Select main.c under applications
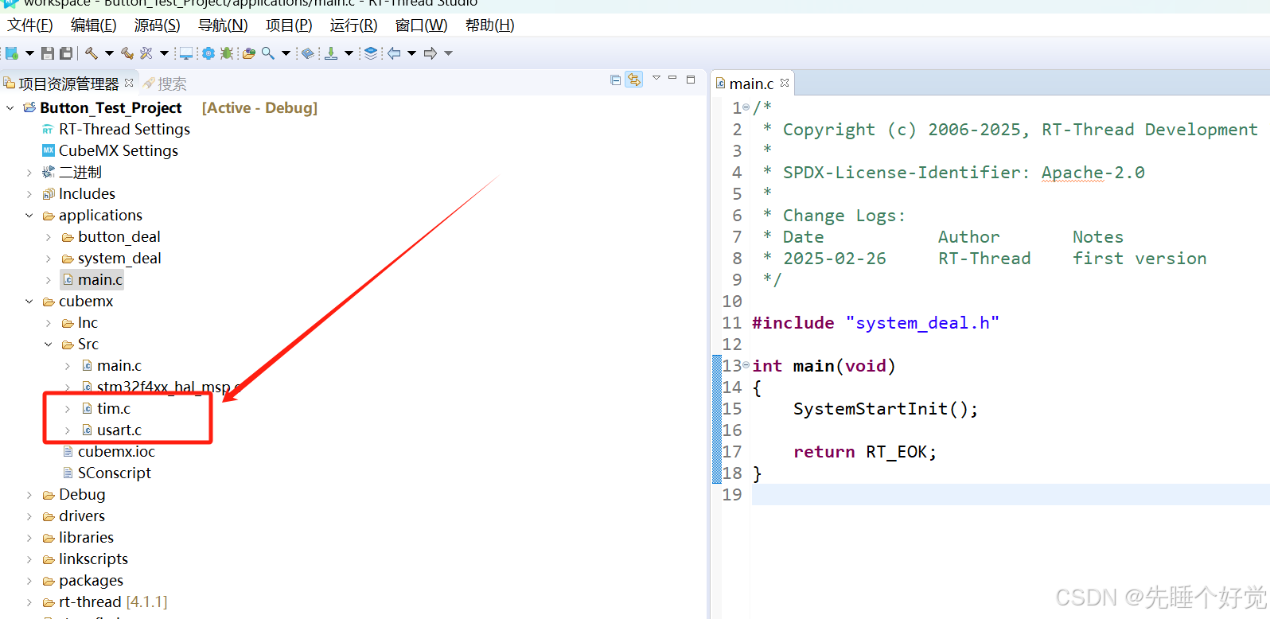 (x=92, y=279)
